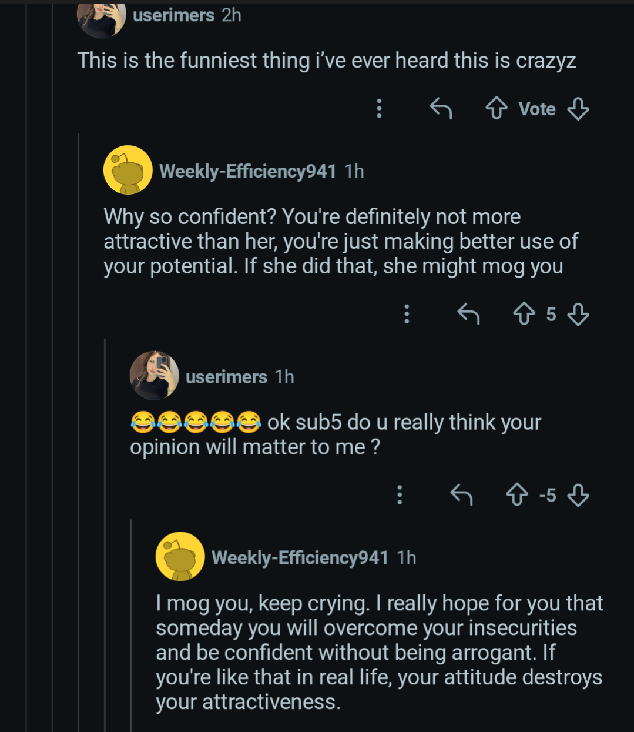Open Weekly-Efficiency941 profile from 'Why so confident' comment
The image size is (634, 732).
247,171
